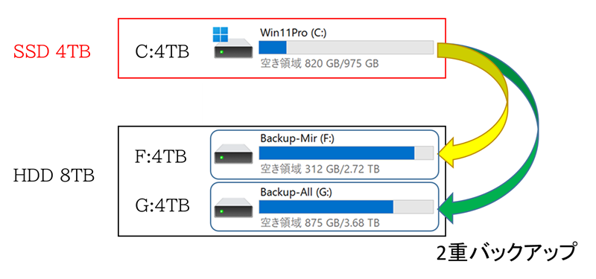Click the G: drive usage bar

click(346, 207)
